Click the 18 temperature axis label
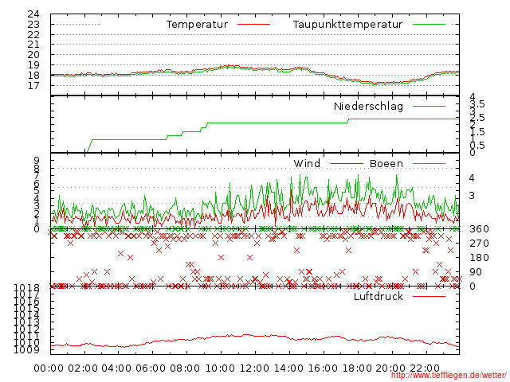The height and width of the screenshot is (382, 510). (x=33, y=75)
